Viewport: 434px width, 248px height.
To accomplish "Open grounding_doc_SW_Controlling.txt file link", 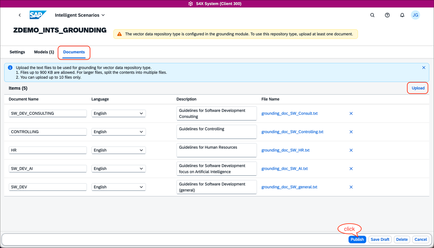I will coord(292,132).
